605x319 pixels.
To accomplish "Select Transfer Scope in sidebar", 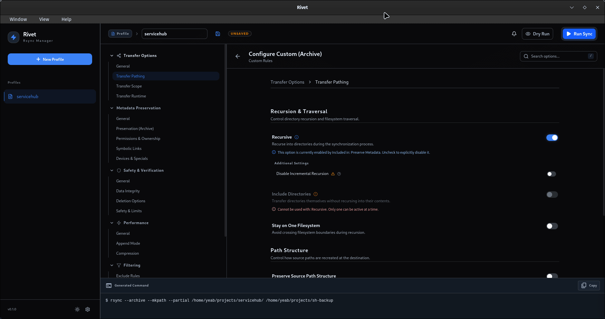I will tap(166, 86).
